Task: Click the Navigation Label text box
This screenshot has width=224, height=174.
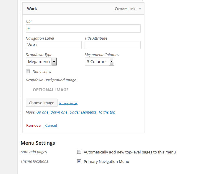Action: (x=53, y=45)
